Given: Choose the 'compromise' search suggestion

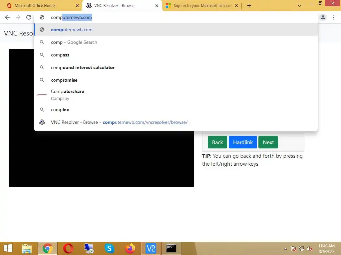Looking at the screenshot, I should coord(176,80).
